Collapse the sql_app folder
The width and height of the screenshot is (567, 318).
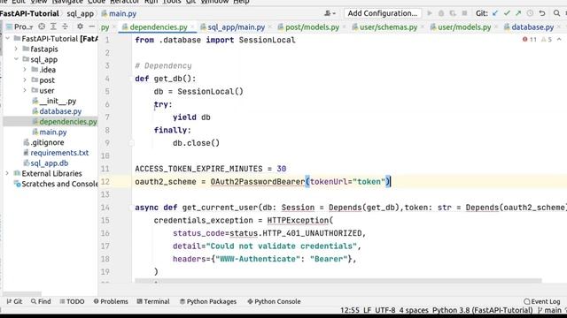tap(16, 59)
